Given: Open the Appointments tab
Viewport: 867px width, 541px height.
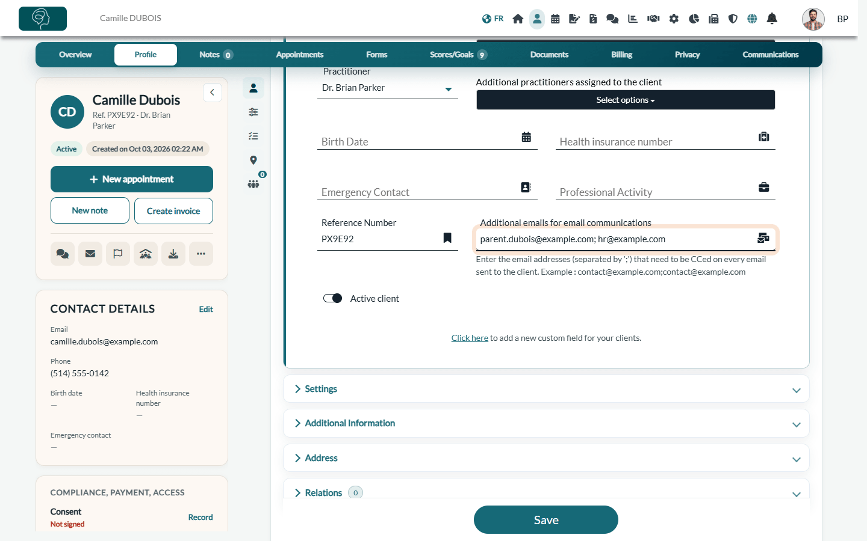Looking at the screenshot, I should [x=300, y=55].
